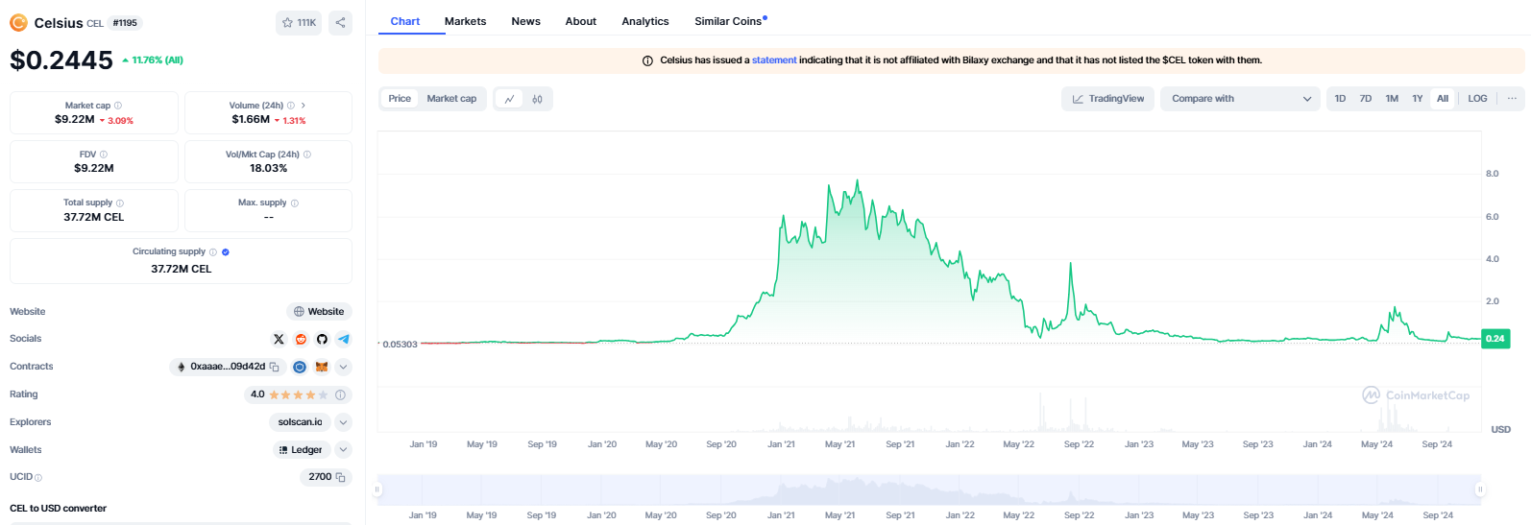Open the Telegram social link
1531x525 pixels.
coord(344,339)
